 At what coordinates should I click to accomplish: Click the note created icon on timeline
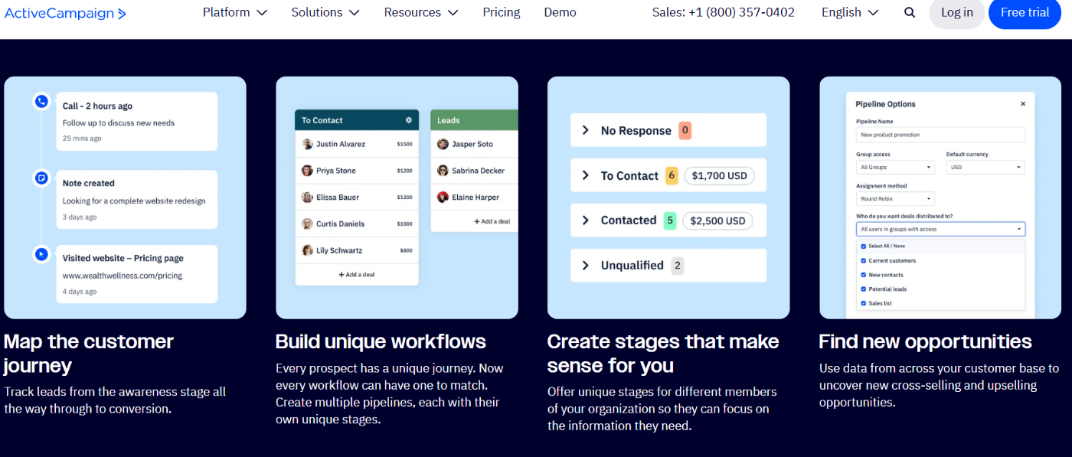pyautogui.click(x=41, y=178)
